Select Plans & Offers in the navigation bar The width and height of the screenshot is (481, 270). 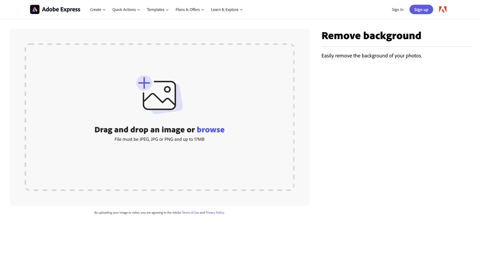[x=188, y=9]
